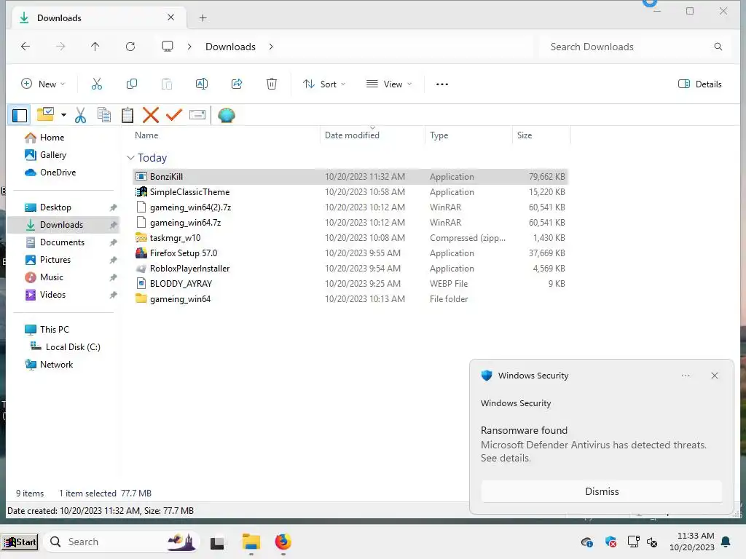This screenshot has width=746, height=559.
Task: Click orange checkmark Properties icon
Action: (174, 114)
